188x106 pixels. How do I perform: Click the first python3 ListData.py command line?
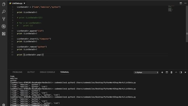pos(73,82)
